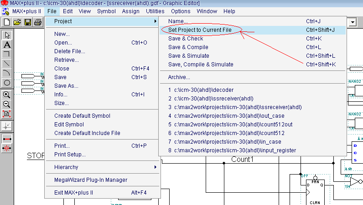
Task: Open recent project 5 count512out
Action: 253,125
